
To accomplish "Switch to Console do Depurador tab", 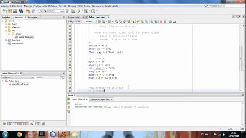I will click(x=100, y=100).
